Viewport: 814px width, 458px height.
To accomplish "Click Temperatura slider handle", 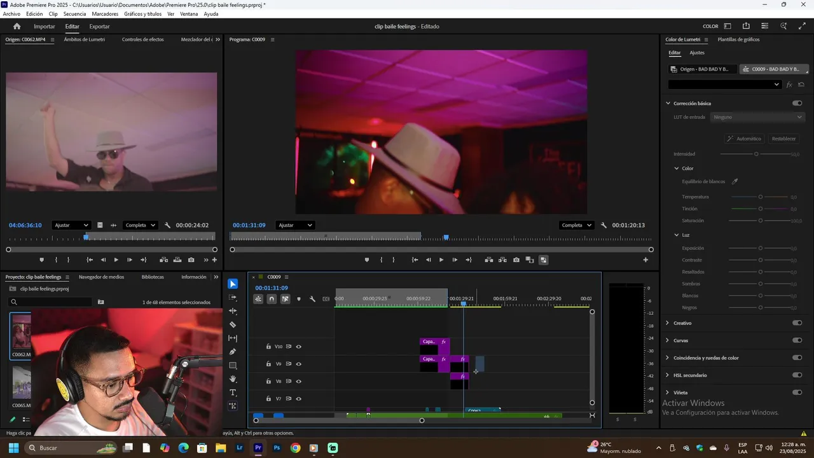I will [x=761, y=197].
